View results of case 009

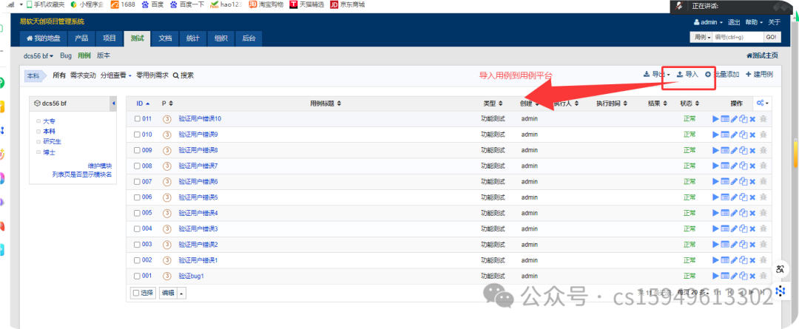click(x=725, y=150)
